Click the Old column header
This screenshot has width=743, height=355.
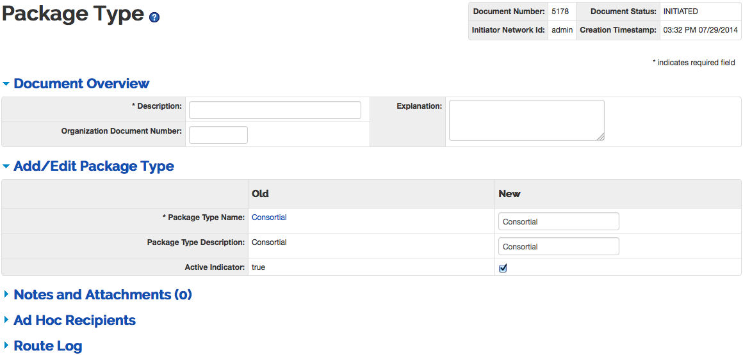click(x=260, y=194)
